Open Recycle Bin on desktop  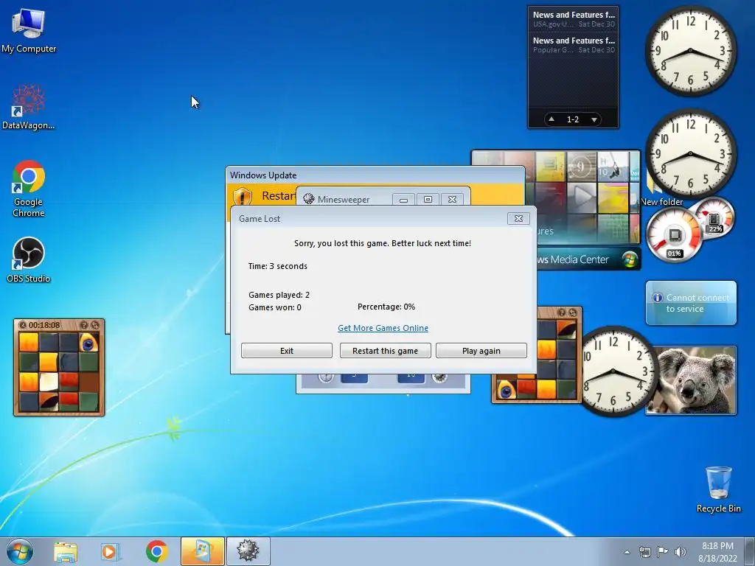(718, 489)
